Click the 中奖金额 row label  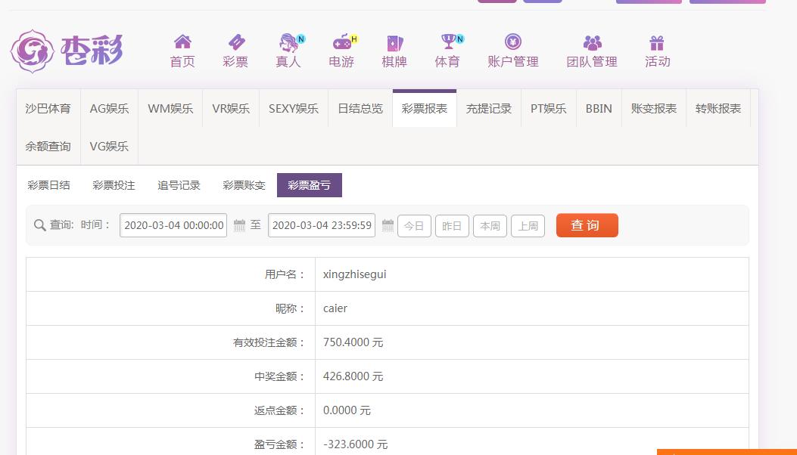click(279, 376)
